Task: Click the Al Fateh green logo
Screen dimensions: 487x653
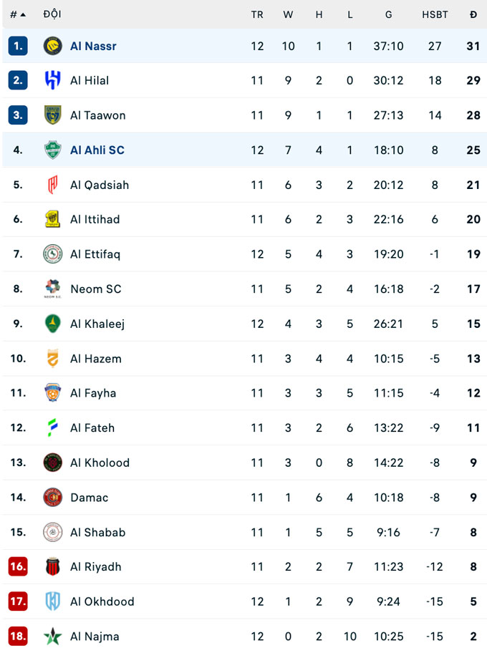Action: pyautogui.click(x=52, y=427)
